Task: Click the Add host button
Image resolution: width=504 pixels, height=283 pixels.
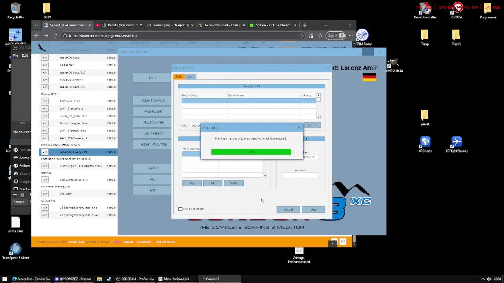Action: (192, 184)
